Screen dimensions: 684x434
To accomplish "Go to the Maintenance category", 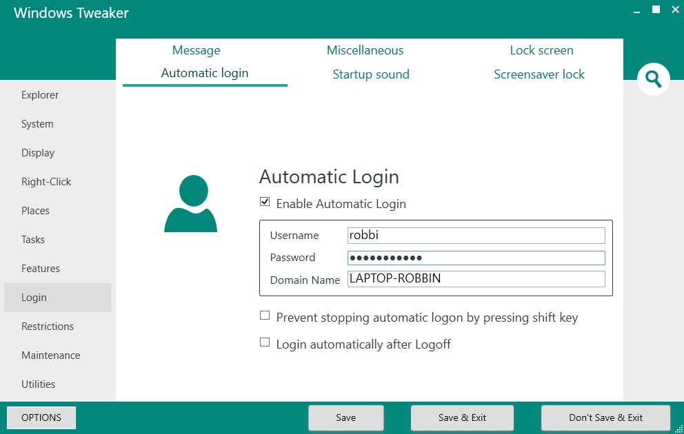I will tap(58, 355).
